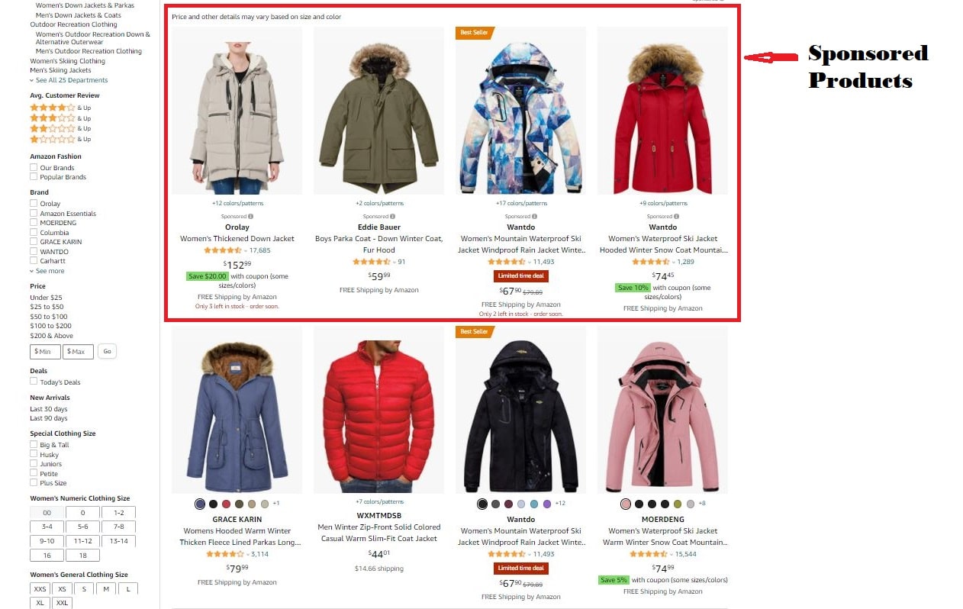
Task: Open star rating of Orolay Thickened Down Jacket
Action: [x=222, y=250]
